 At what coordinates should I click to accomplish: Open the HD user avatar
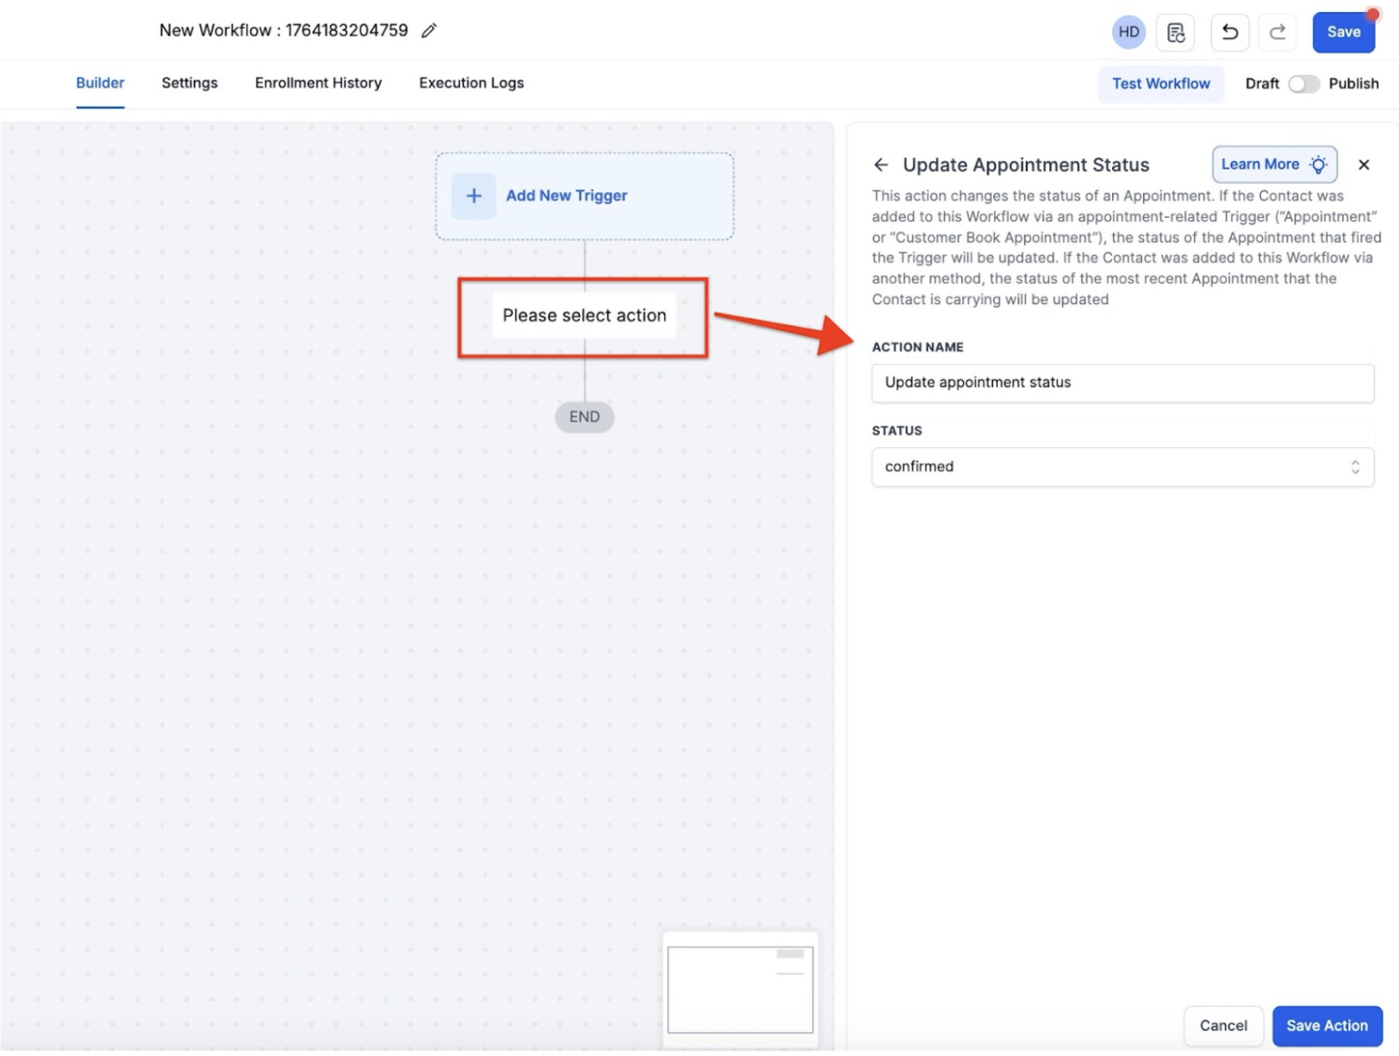pos(1128,33)
